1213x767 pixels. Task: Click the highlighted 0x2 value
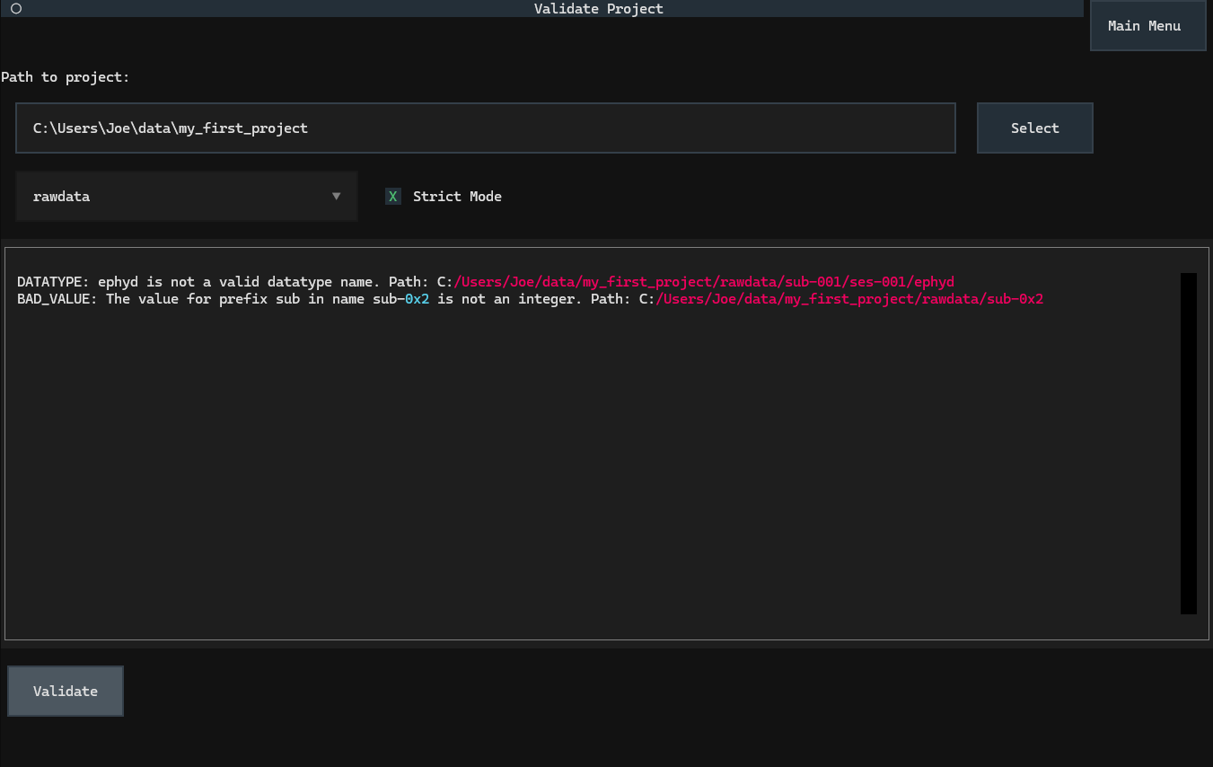tap(417, 299)
